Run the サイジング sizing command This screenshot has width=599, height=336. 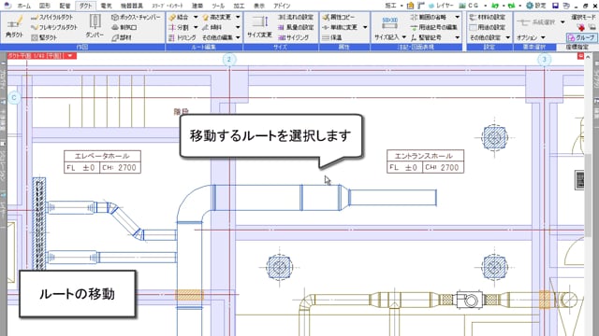293,37
